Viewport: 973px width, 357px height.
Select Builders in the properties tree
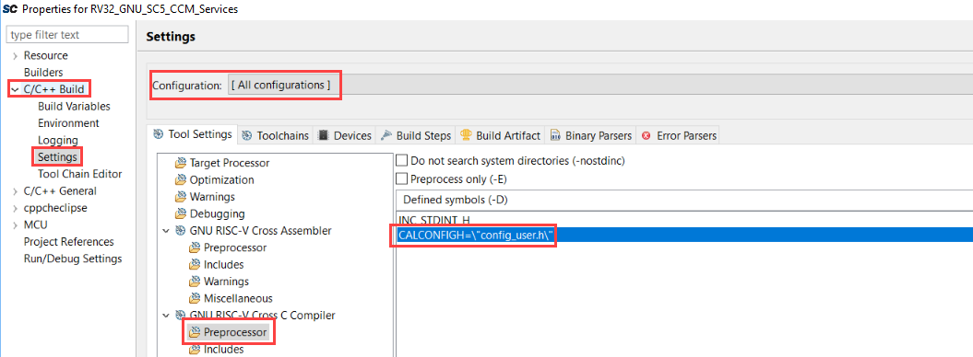[x=42, y=73]
